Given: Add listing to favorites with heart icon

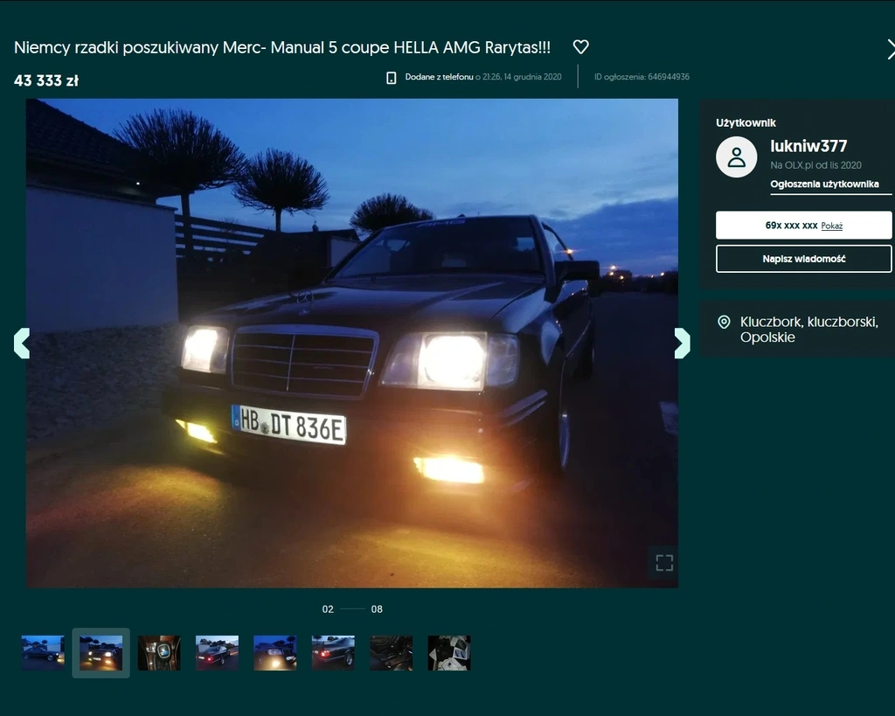Looking at the screenshot, I should [580, 47].
